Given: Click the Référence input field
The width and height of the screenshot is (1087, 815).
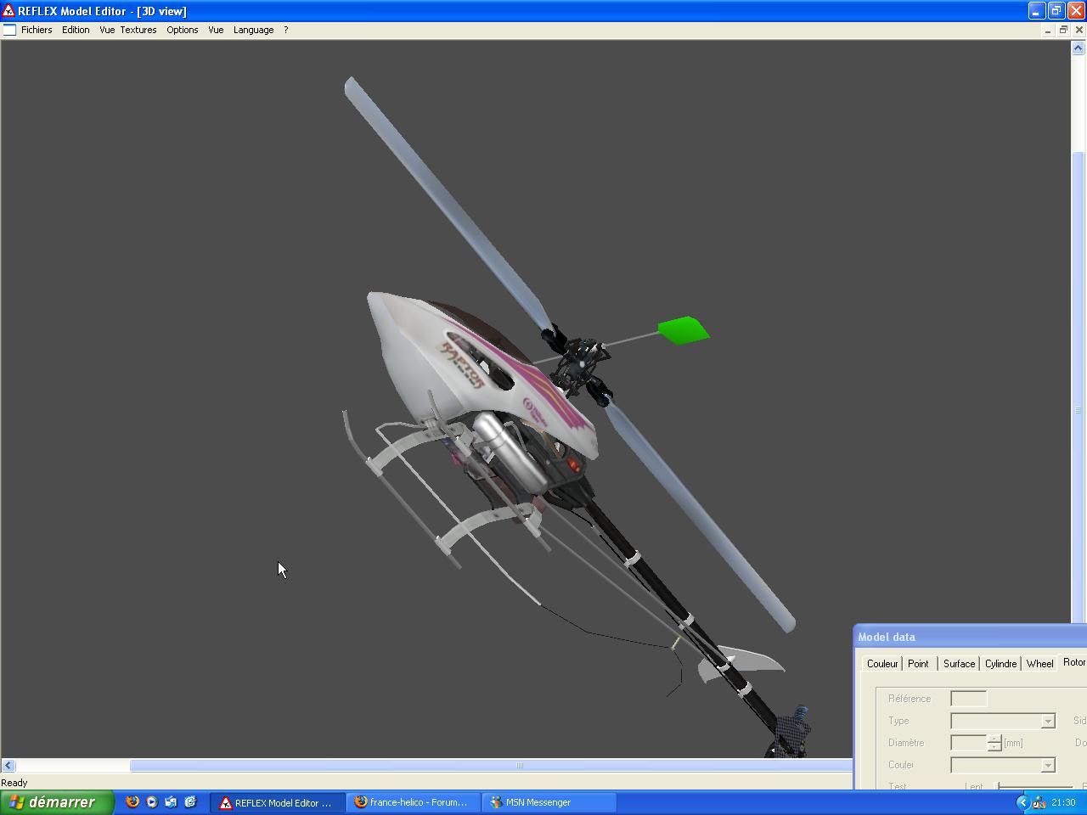Looking at the screenshot, I should click(968, 699).
